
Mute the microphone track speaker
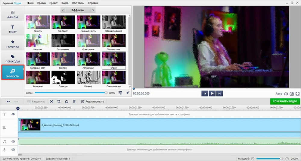13,150
